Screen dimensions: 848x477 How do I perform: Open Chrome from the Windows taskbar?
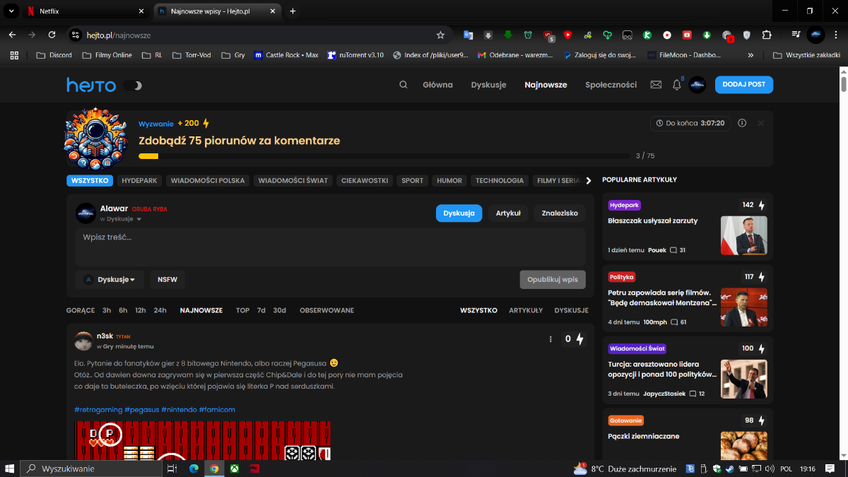213,469
